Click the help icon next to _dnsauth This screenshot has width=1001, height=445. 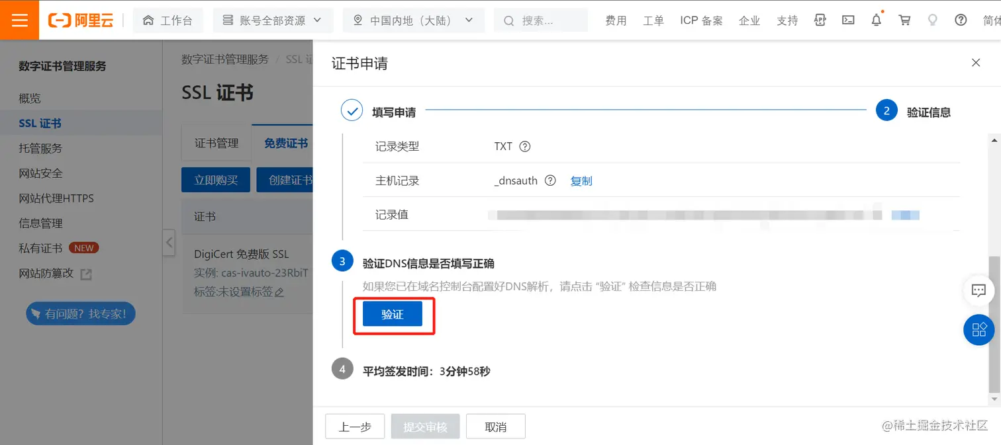(x=550, y=181)
